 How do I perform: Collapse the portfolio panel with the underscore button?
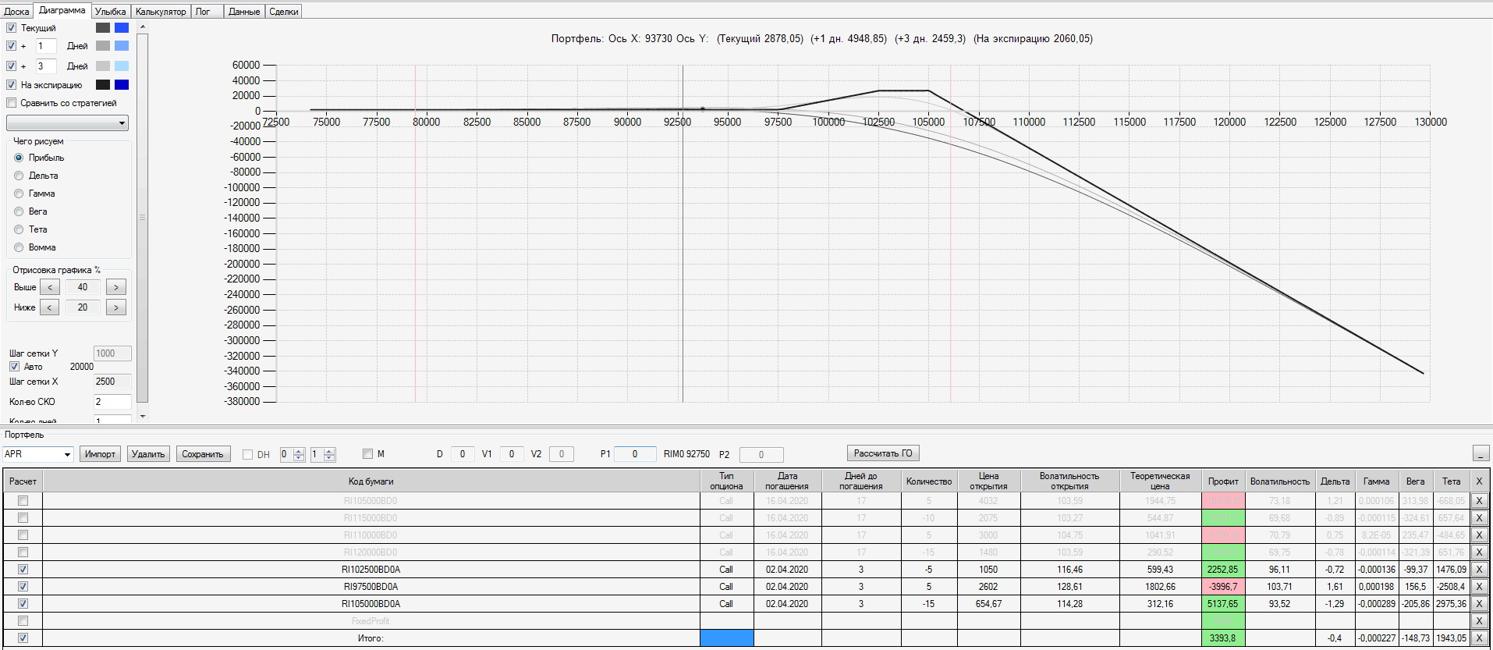pyautogui.click(x=1481, y=453)
